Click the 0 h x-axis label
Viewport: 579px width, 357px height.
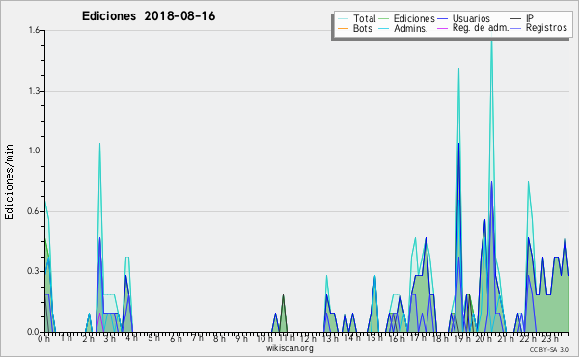(44, 339)
